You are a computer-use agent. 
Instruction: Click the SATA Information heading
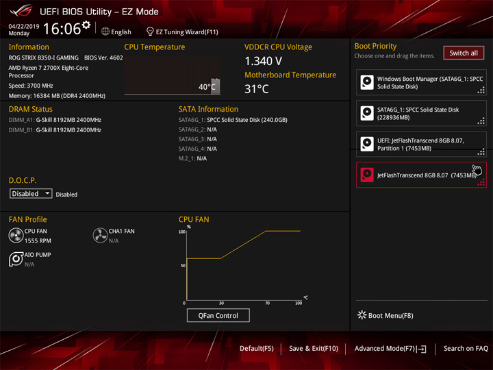tap(208, 109)
